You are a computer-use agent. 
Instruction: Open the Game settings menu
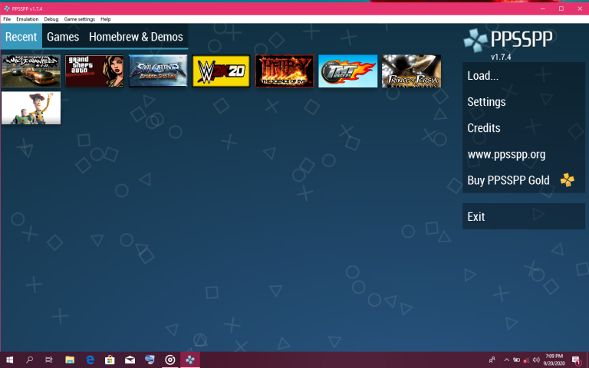tap(79, 19)
